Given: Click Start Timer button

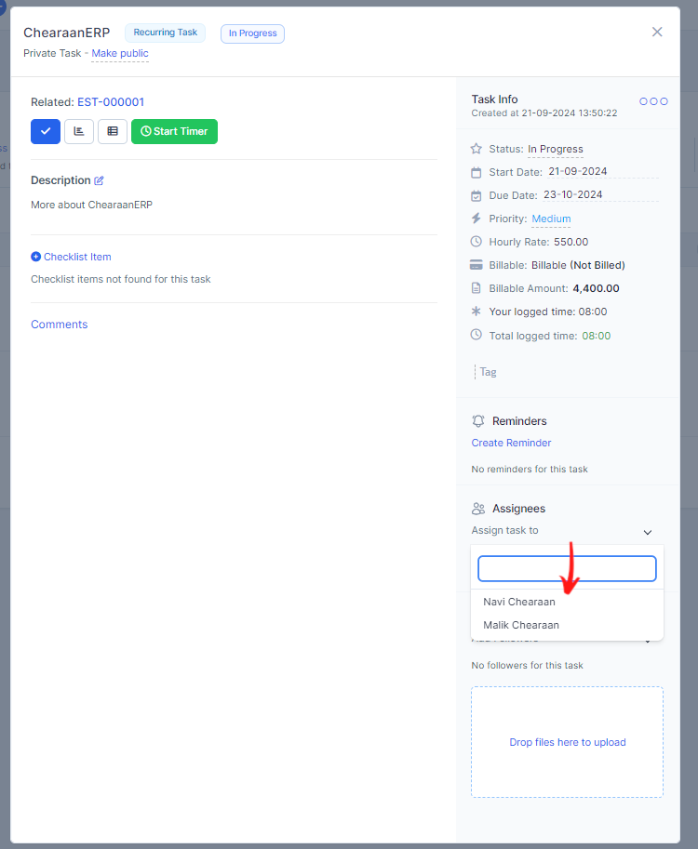Looking at the screenshot, I should tap(174, 131).
